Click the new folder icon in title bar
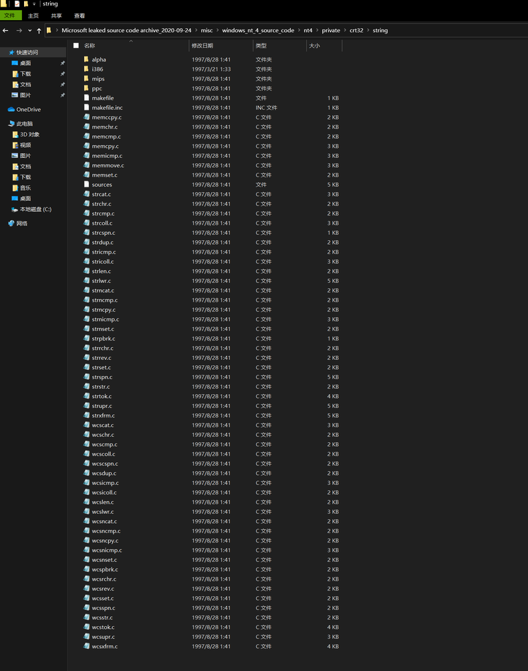 [x=26, y=4]
